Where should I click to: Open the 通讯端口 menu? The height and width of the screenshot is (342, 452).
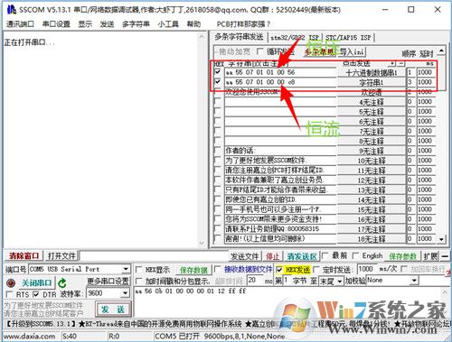[20, 24]
